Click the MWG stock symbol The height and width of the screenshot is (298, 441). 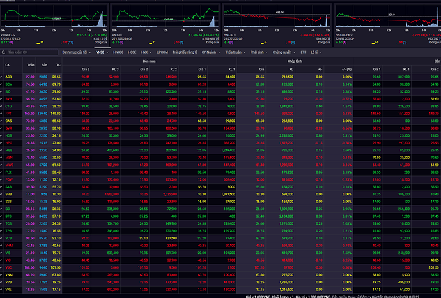pyautogui.click(x=10, y=165)
